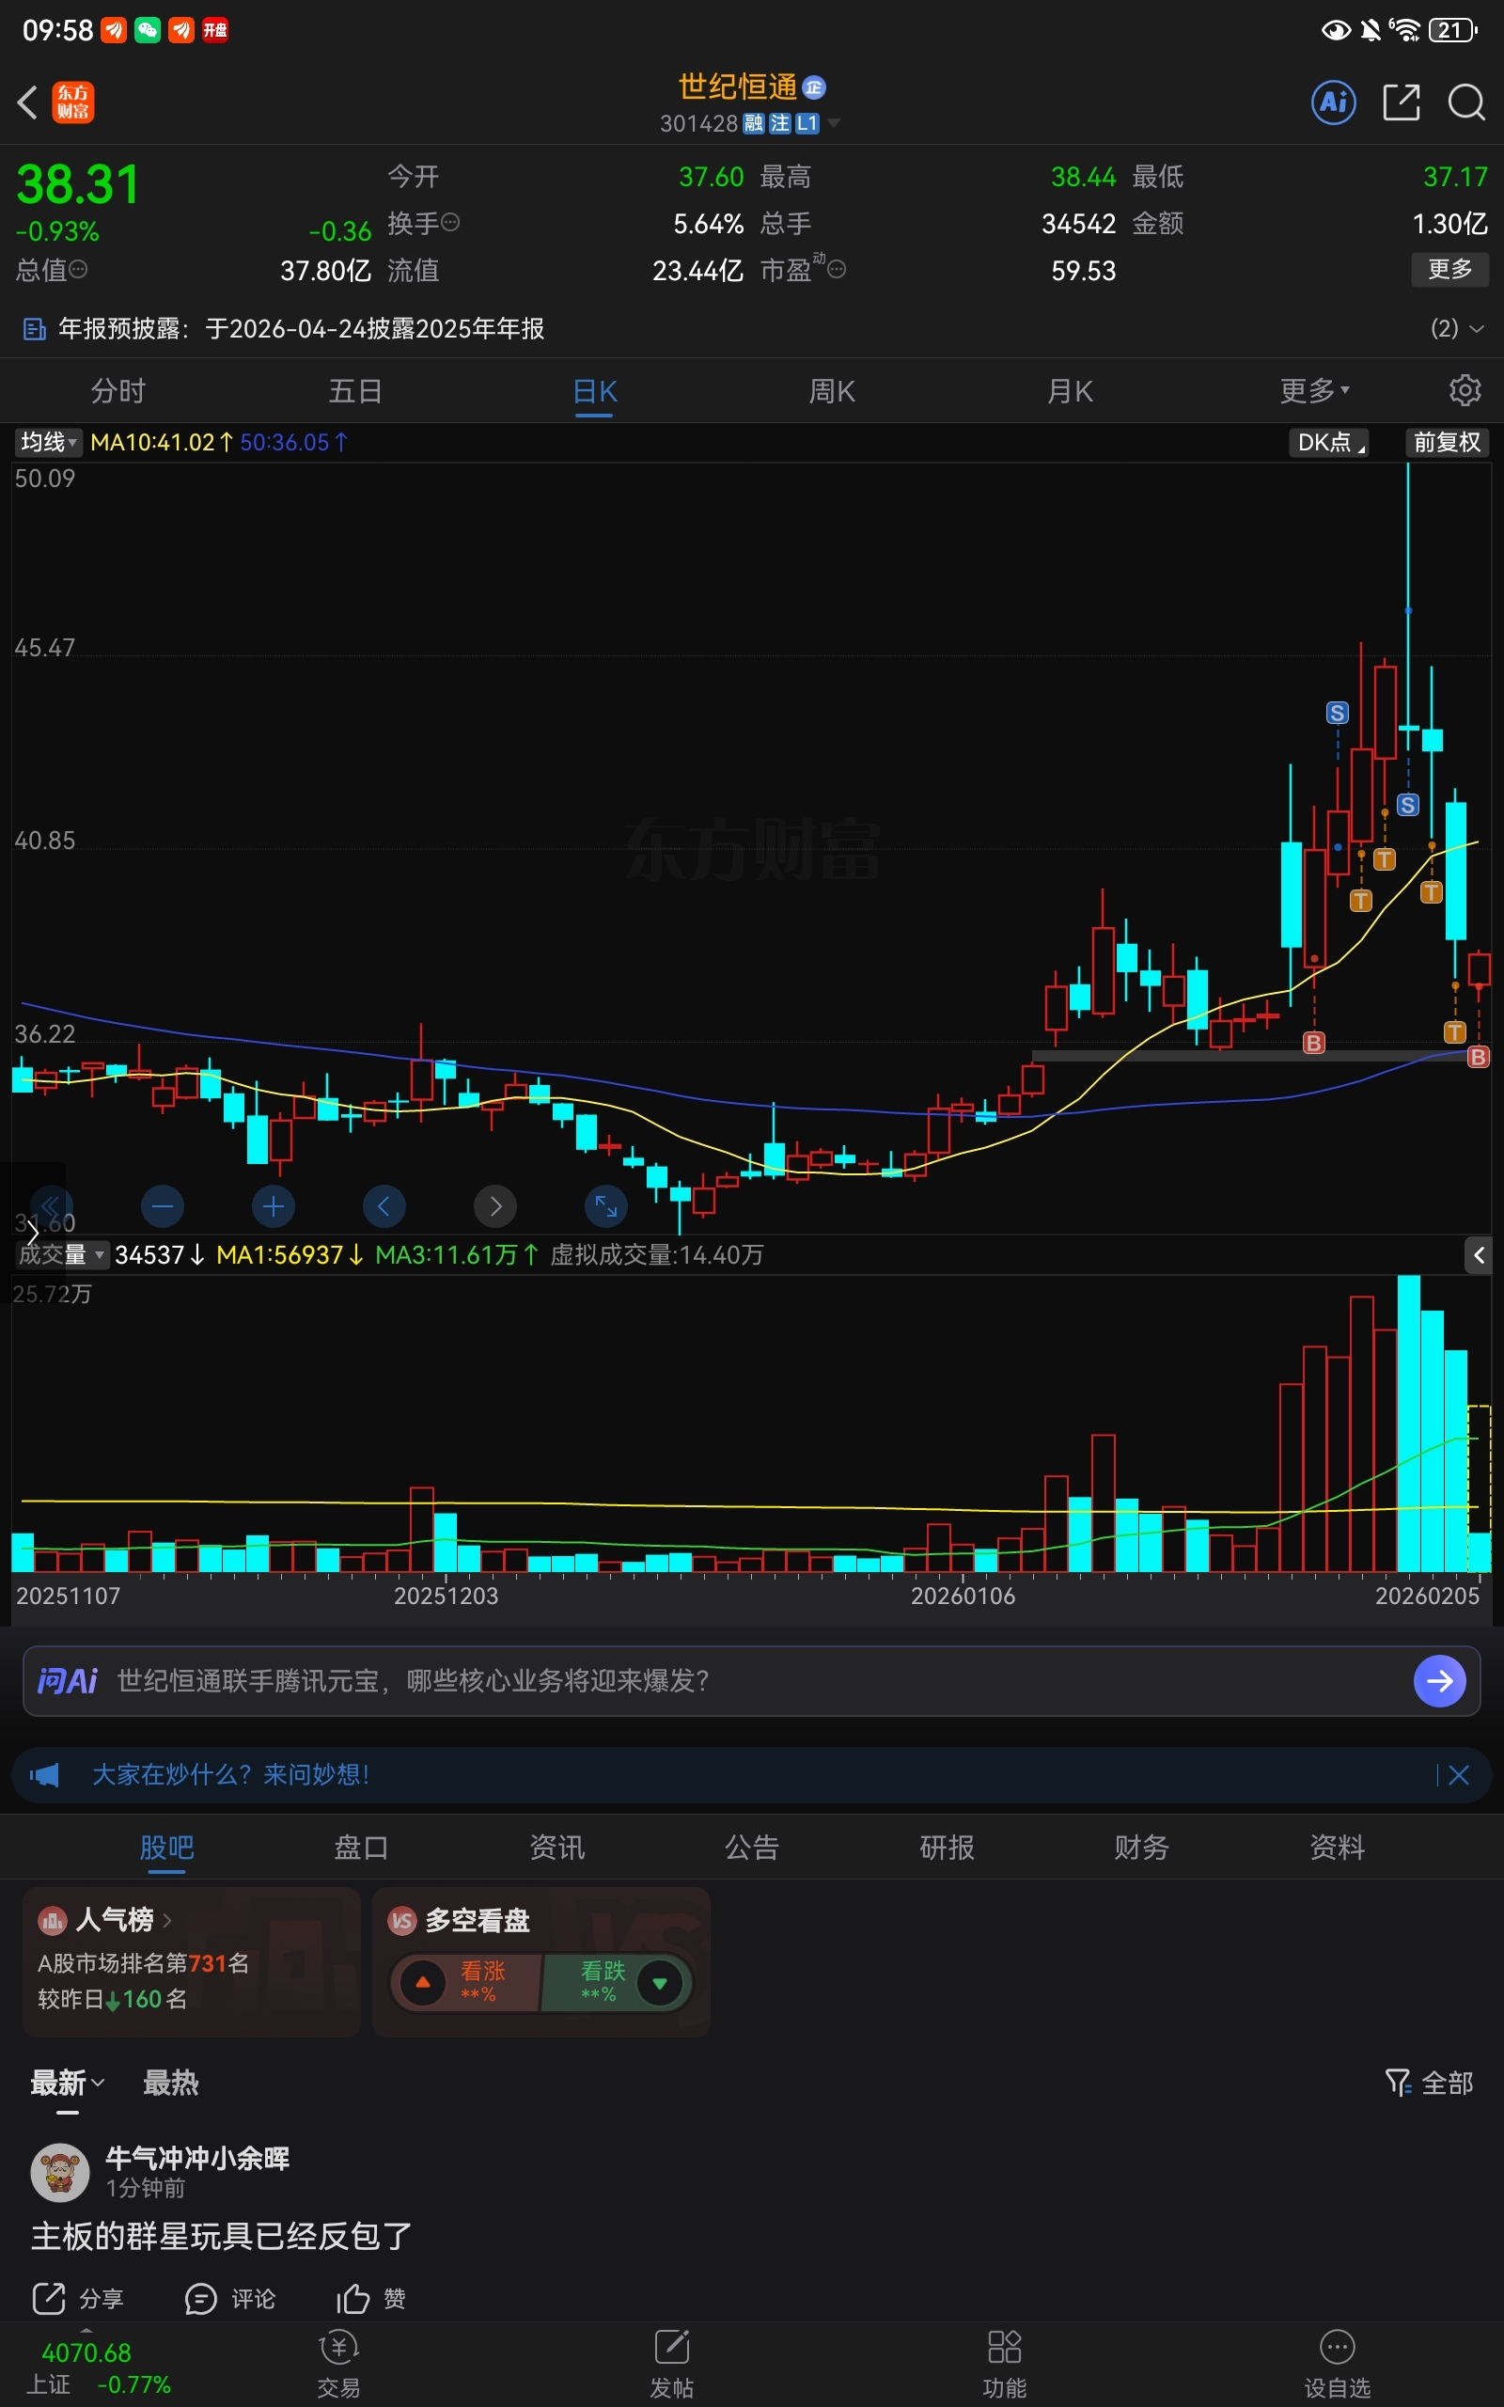1504x2407 pixels.
Task: Submit the 问AI question arrow
Action: [1439, 1681]
